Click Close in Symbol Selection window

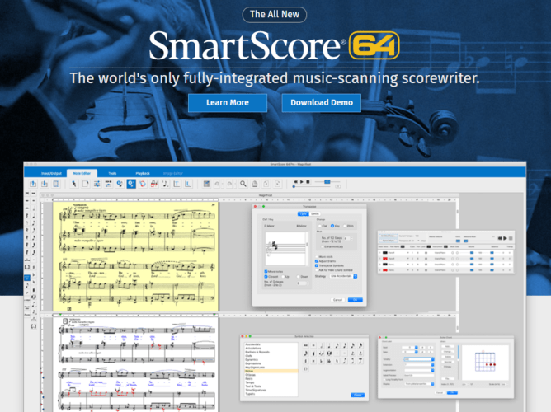click(358, 395)
